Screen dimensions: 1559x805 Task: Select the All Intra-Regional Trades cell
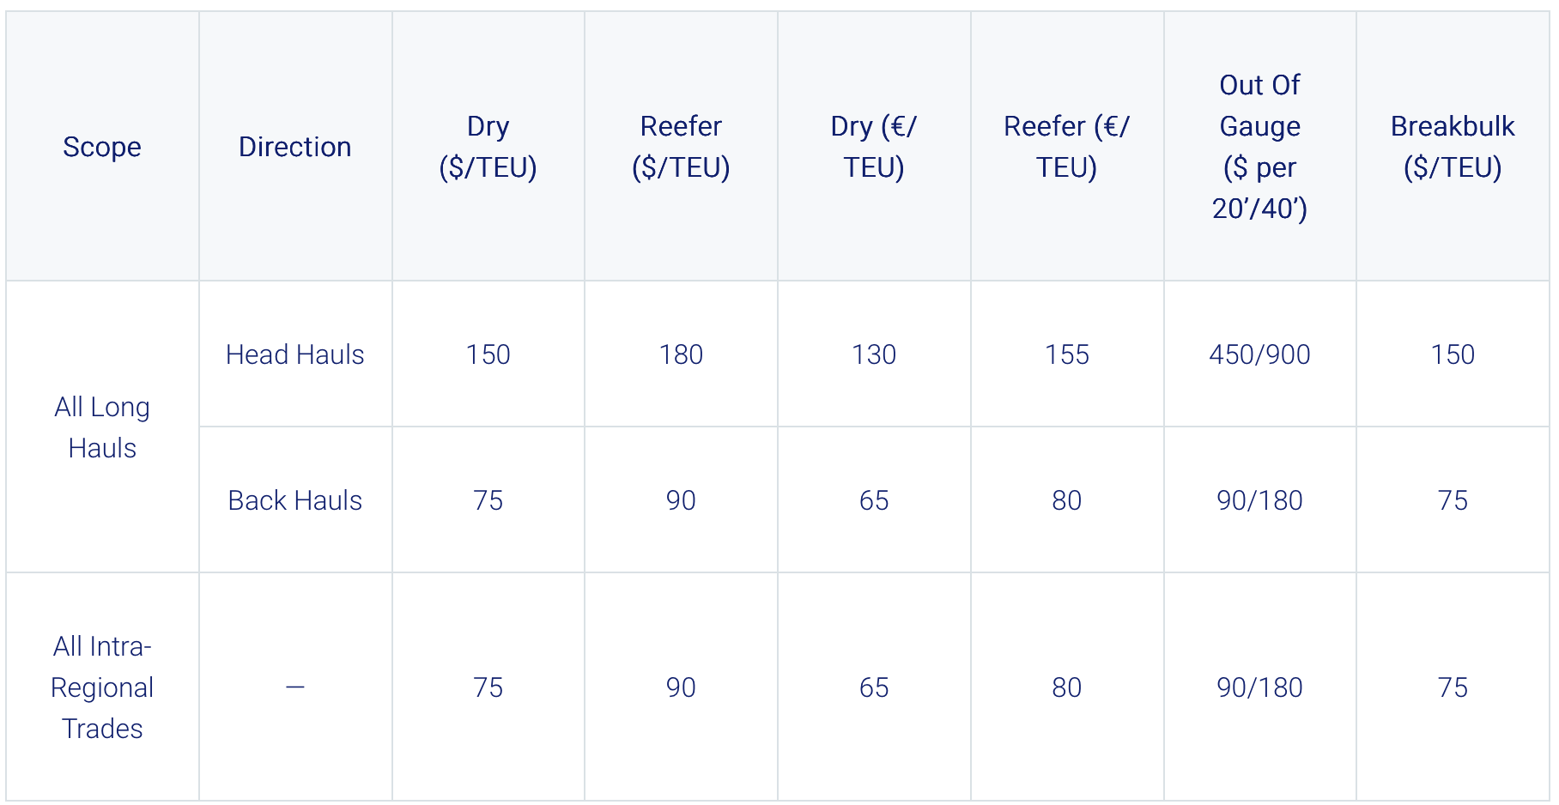coord(102,687)
